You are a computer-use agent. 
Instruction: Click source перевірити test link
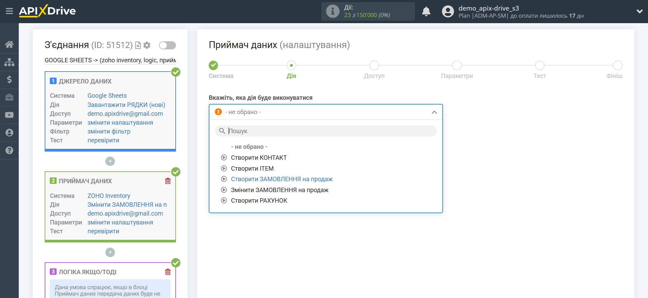coord(103,140)
